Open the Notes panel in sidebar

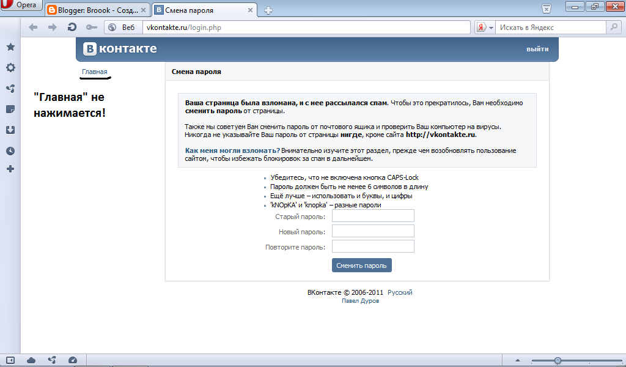[10, 109]
